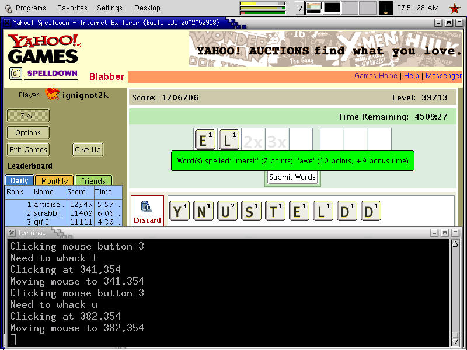Remove the L tile placed in the word slots
This screenshot has width=467, height=350.
click(x=229, y=140)
